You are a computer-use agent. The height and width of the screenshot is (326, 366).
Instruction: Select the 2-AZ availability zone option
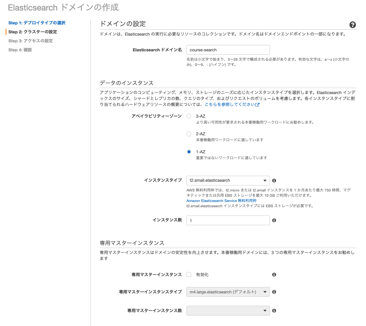coord(189,134)
